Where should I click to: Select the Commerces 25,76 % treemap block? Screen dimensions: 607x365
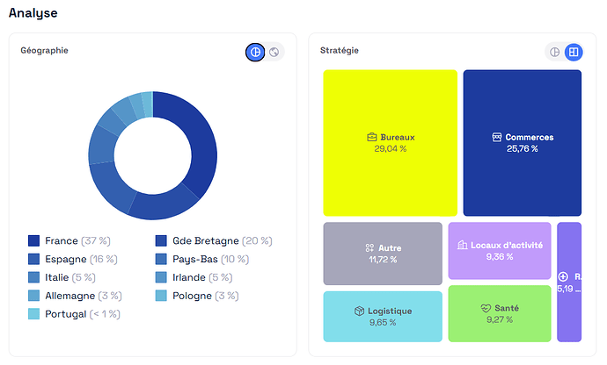tap(523, 175)
